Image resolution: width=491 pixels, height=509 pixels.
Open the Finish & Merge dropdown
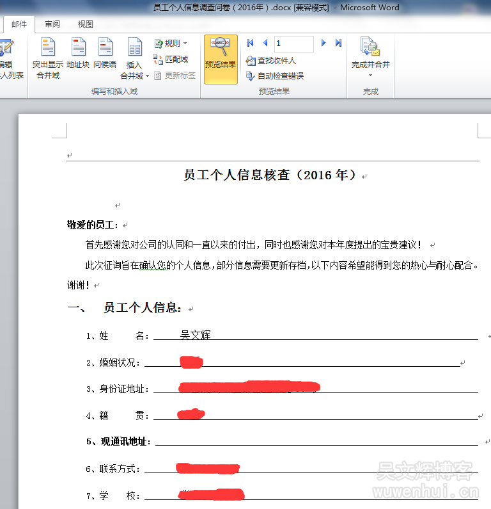(x=370, y=75)
